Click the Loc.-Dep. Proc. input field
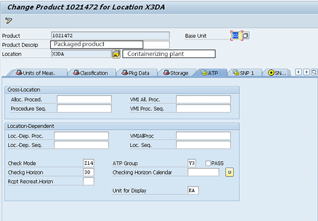Screen dimensions: 318x221 click(x=82, y=136)
